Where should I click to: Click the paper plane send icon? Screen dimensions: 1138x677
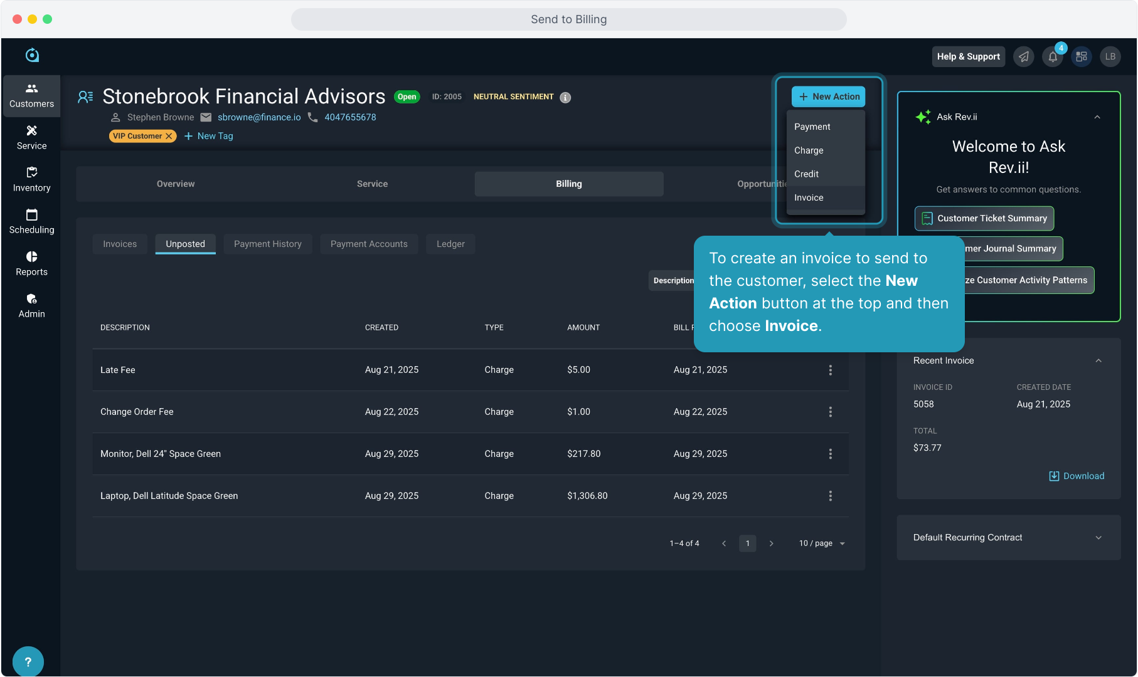(x=1024, y=57)
